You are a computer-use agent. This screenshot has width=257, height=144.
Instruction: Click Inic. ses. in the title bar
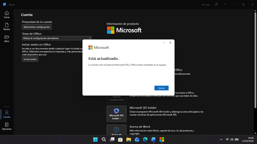(206, 5)
